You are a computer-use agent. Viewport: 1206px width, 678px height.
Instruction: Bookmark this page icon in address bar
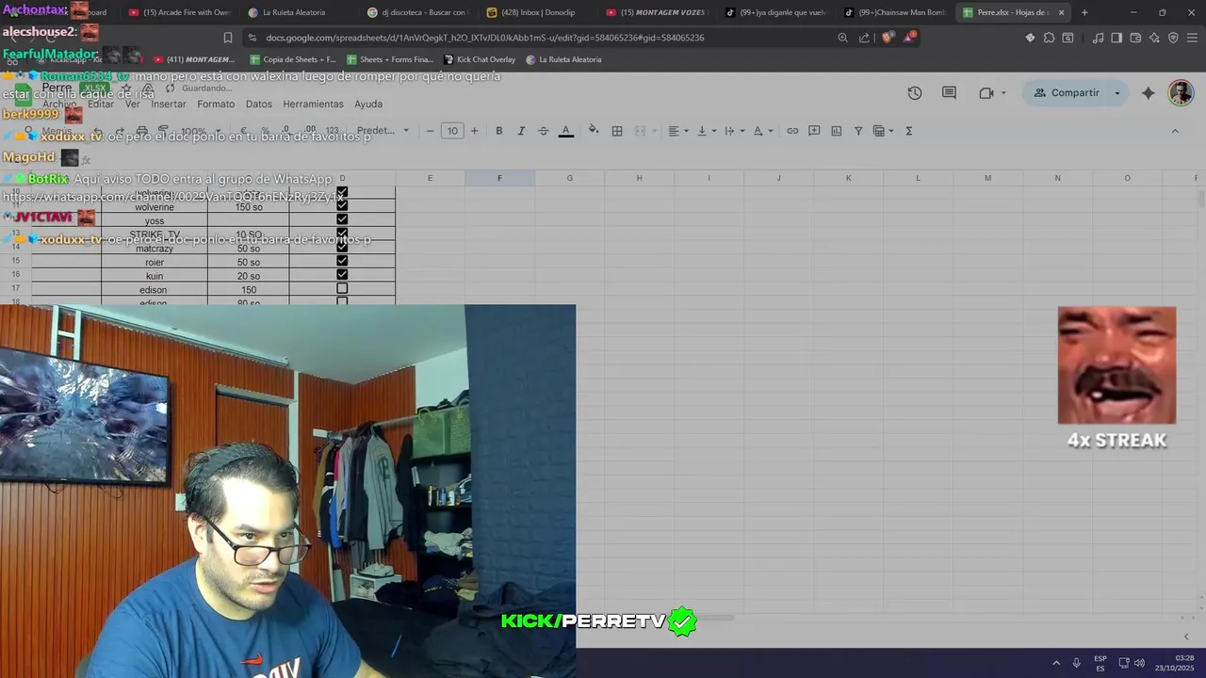(227, 38)
